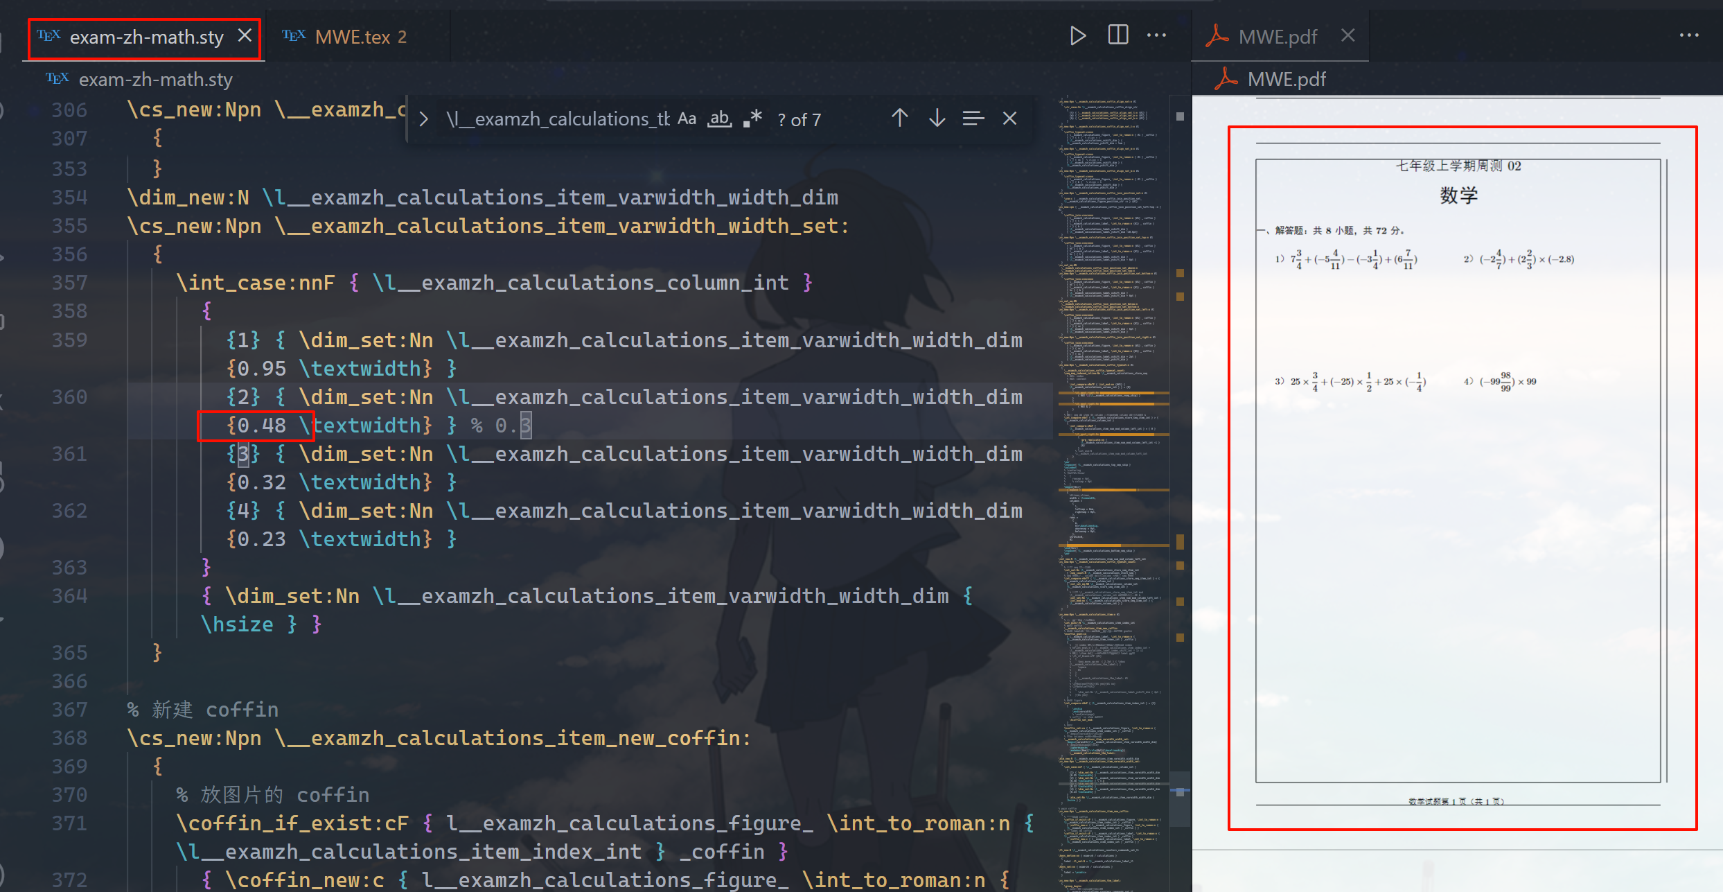Click PDF header 七年级上学期周测 02
1723x892 pixels.
pos(1458,166)
